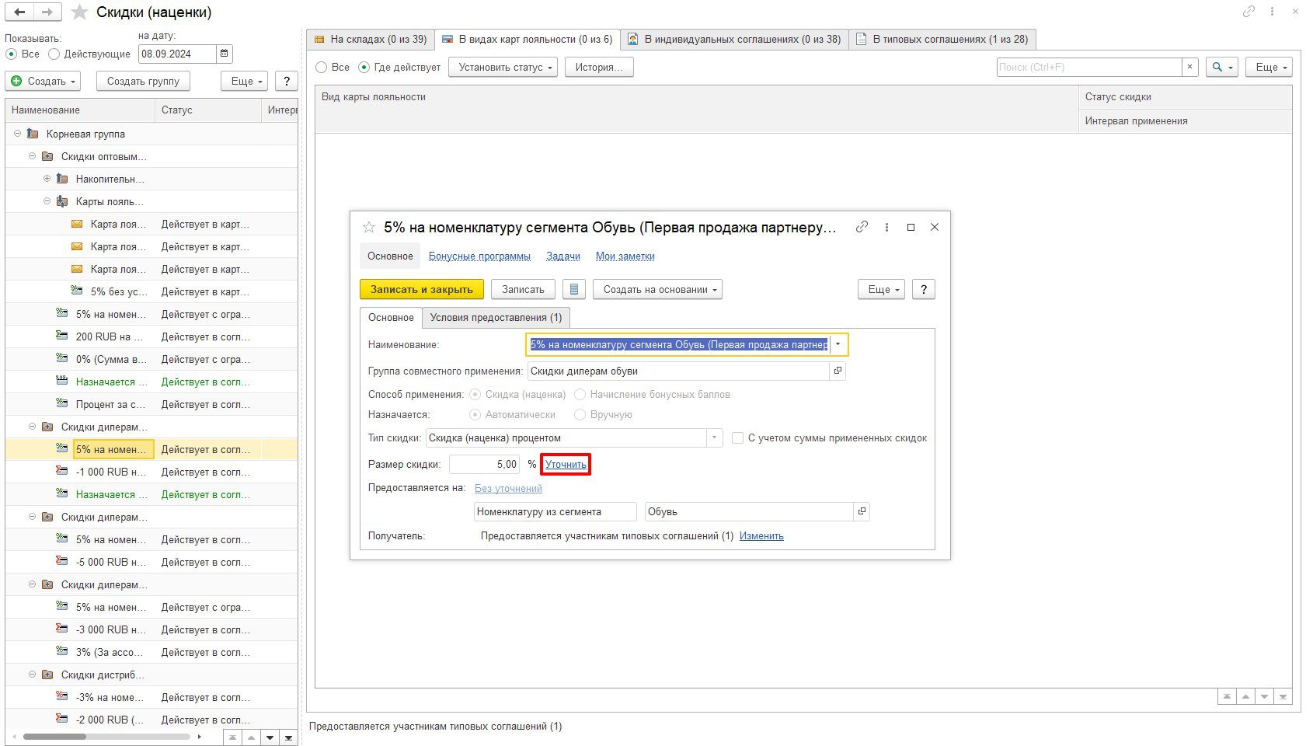Click the report list icon beside Записать
Image resolution: width=1313 pixels, height=746 pixels.
(x=573, y=290)
